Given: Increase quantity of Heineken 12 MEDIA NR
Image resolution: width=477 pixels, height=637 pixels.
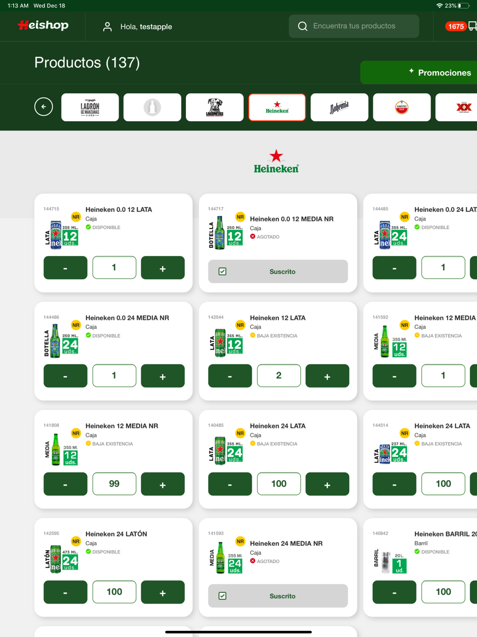Looking at the screenshot, I should point(163,484).
